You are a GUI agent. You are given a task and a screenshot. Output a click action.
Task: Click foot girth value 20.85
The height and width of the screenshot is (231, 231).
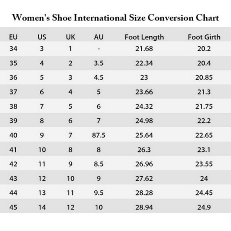204,77
